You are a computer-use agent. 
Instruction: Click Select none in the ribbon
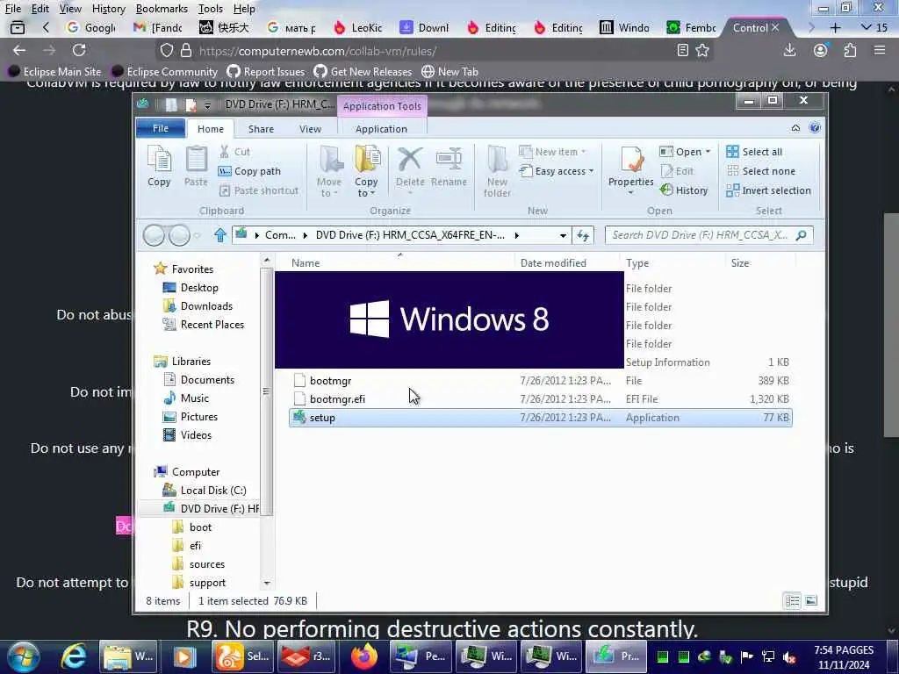point(761,171)
